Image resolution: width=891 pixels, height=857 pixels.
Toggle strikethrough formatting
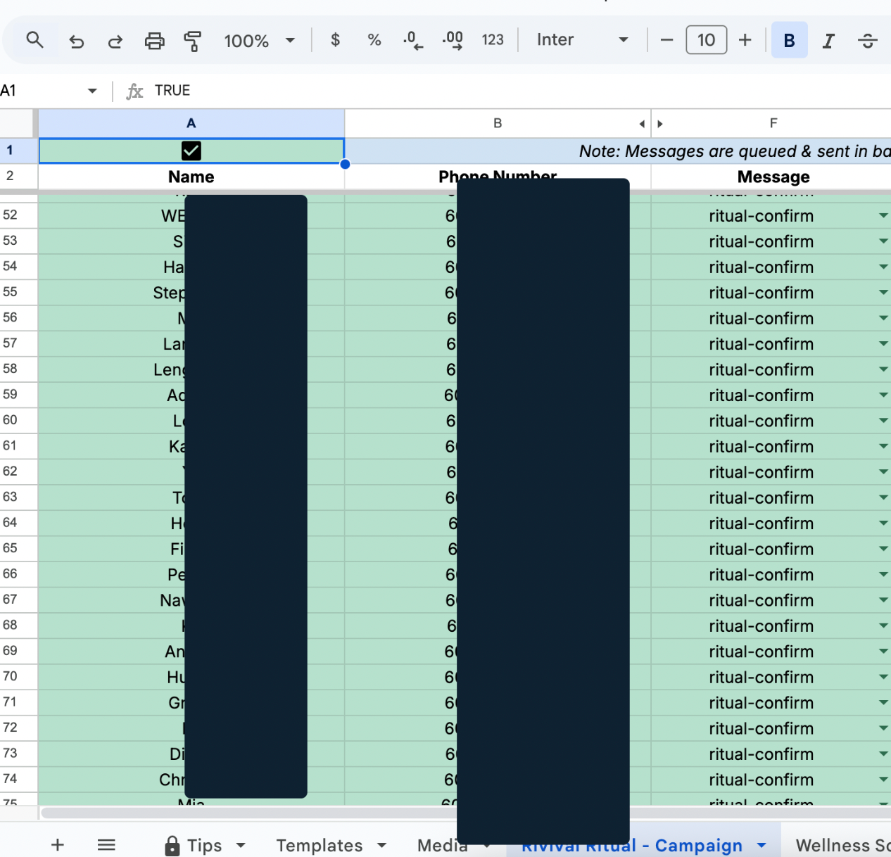coord(867,41)
